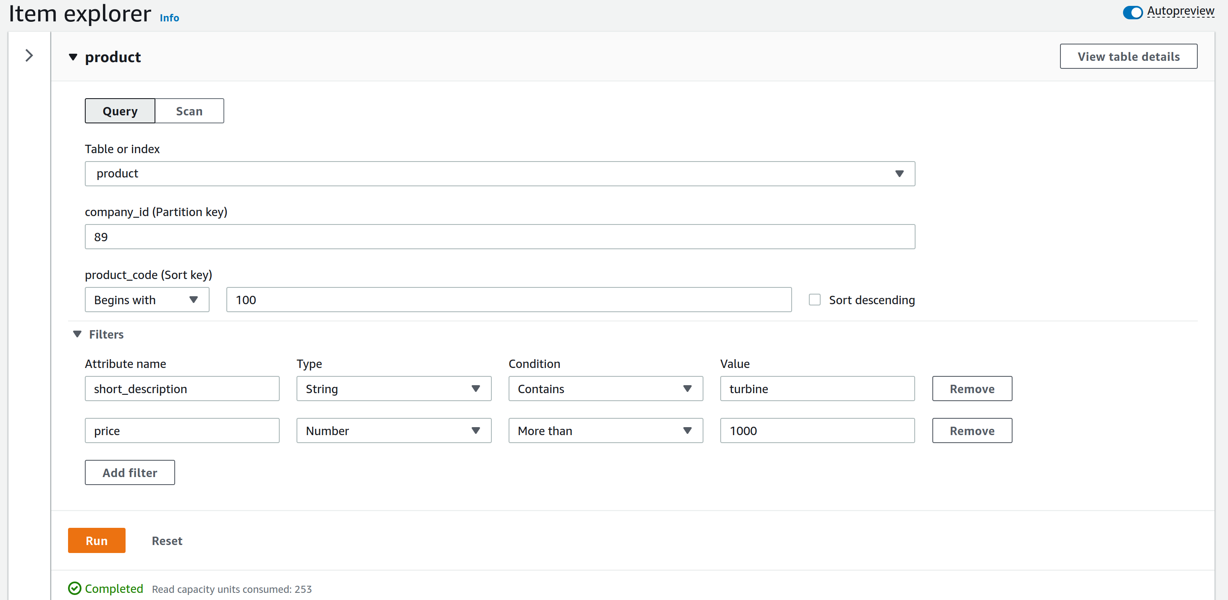Enable the Sort descending checkbox
This screenshot has width=1228, height=600.
click(x=814, y=300)
